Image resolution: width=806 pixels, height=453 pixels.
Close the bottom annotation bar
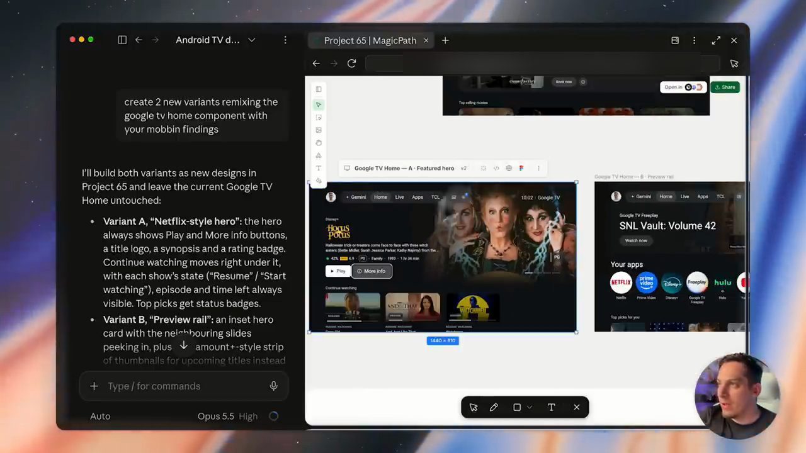576,407
